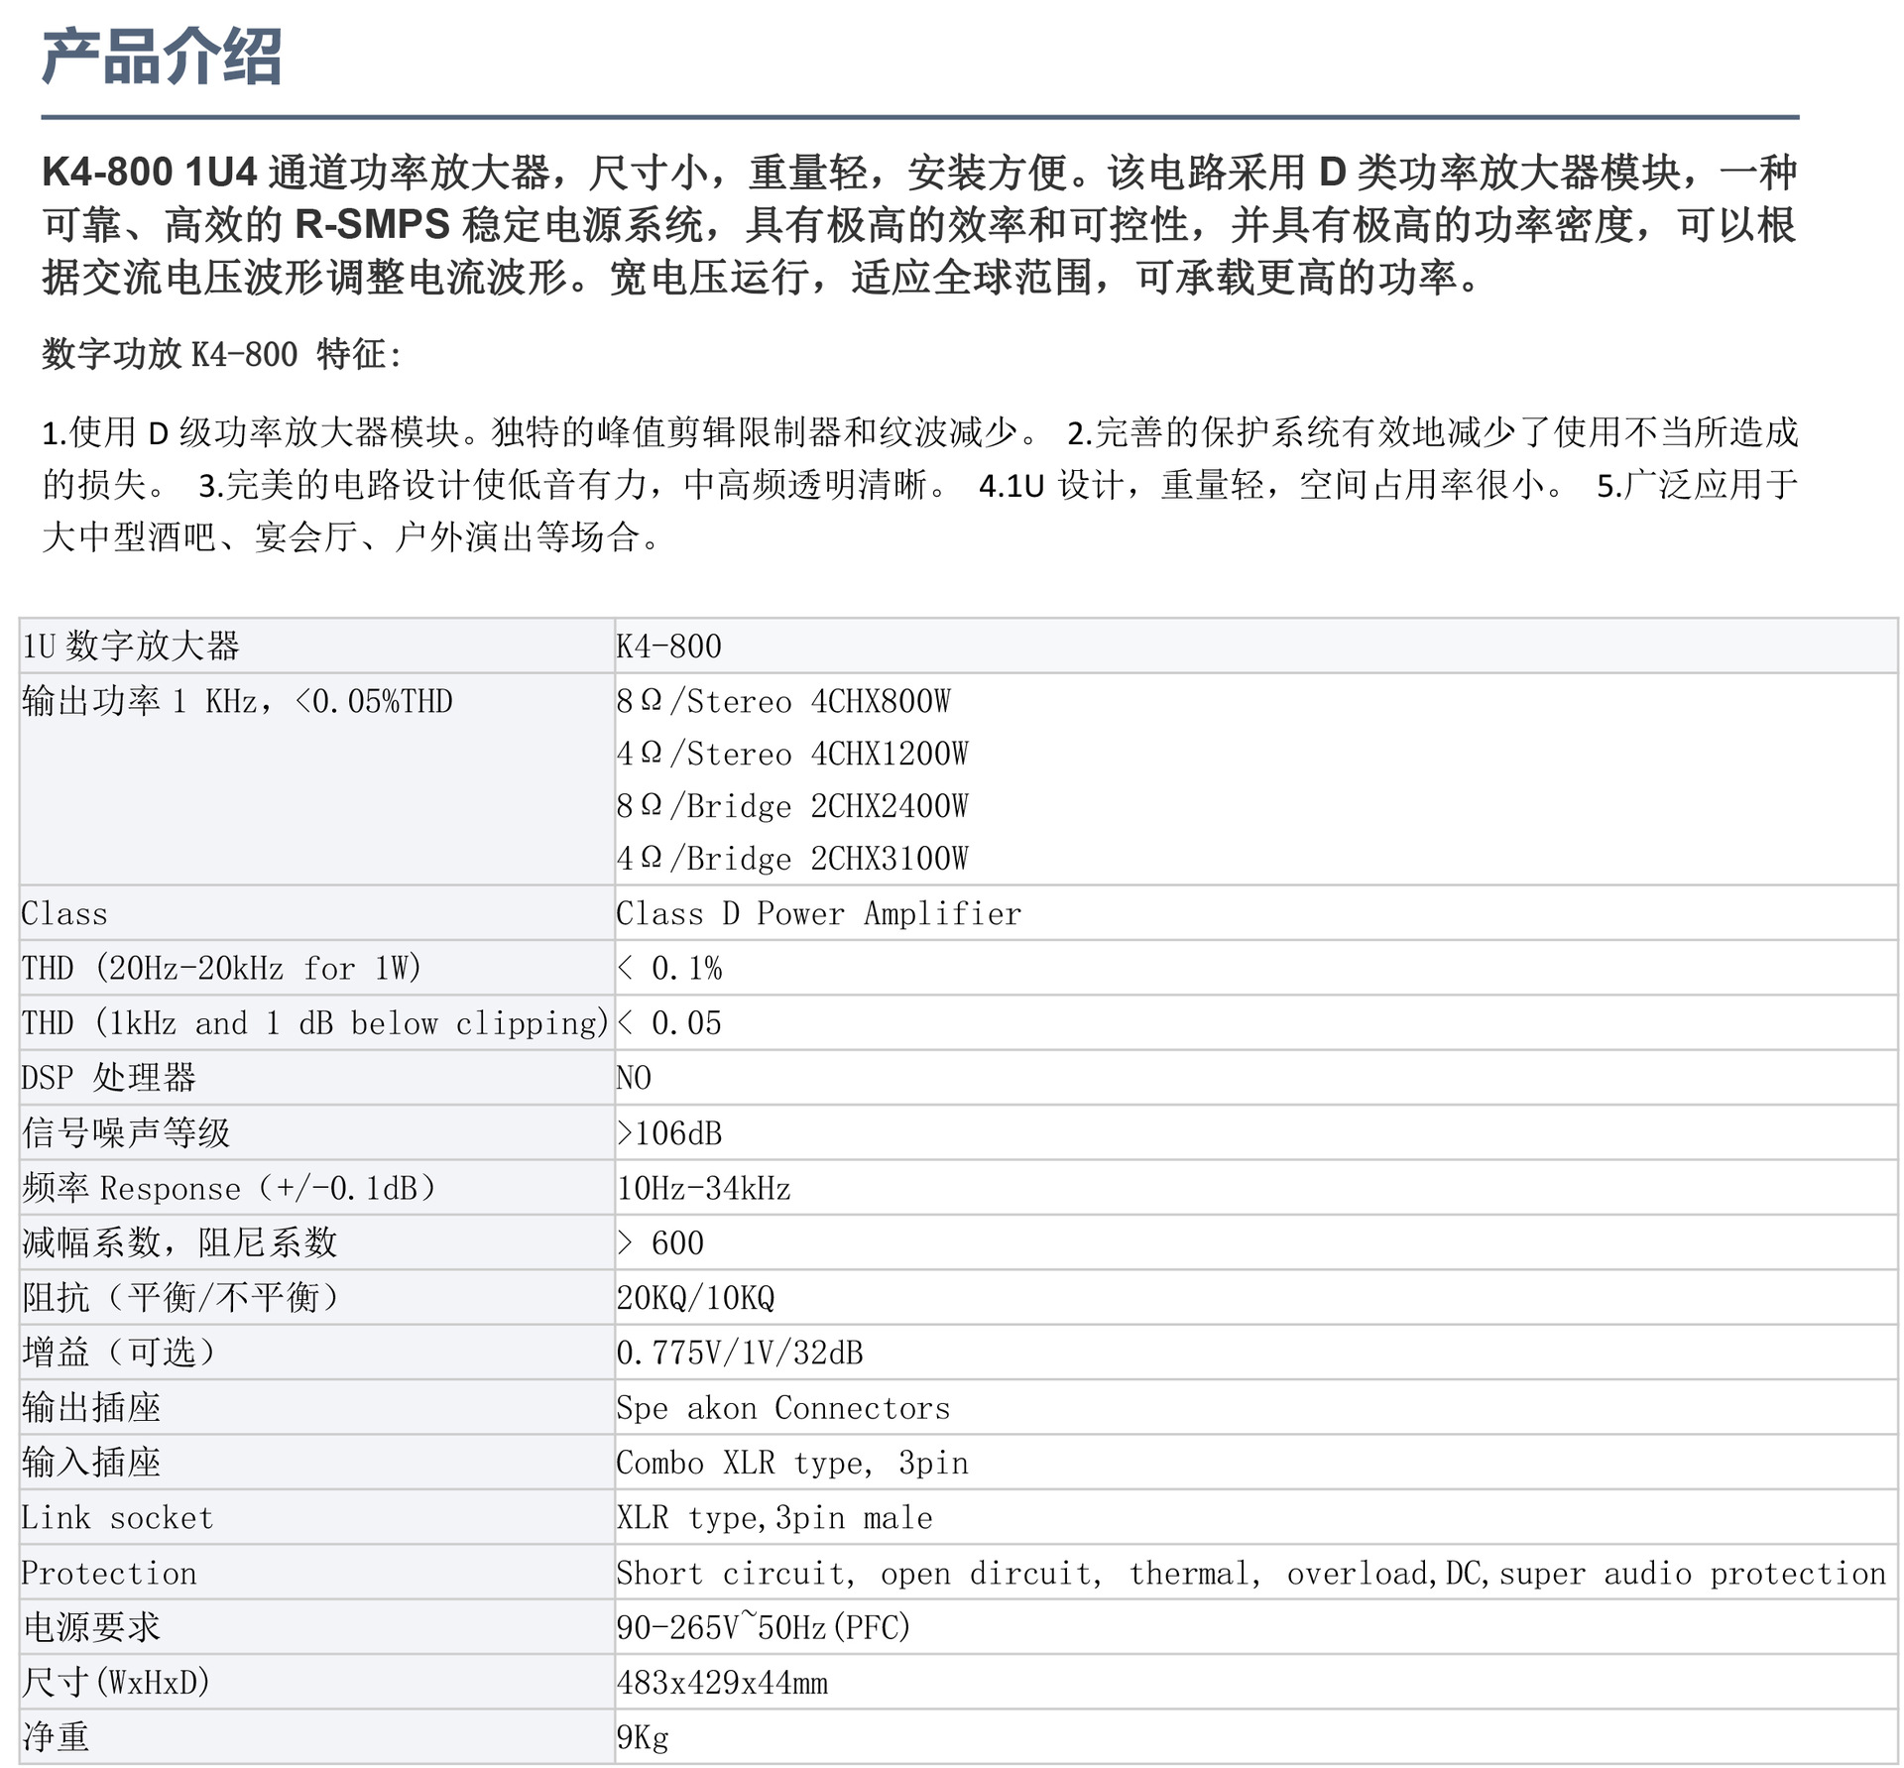Click the Link socket row label

click(117, 1518)
